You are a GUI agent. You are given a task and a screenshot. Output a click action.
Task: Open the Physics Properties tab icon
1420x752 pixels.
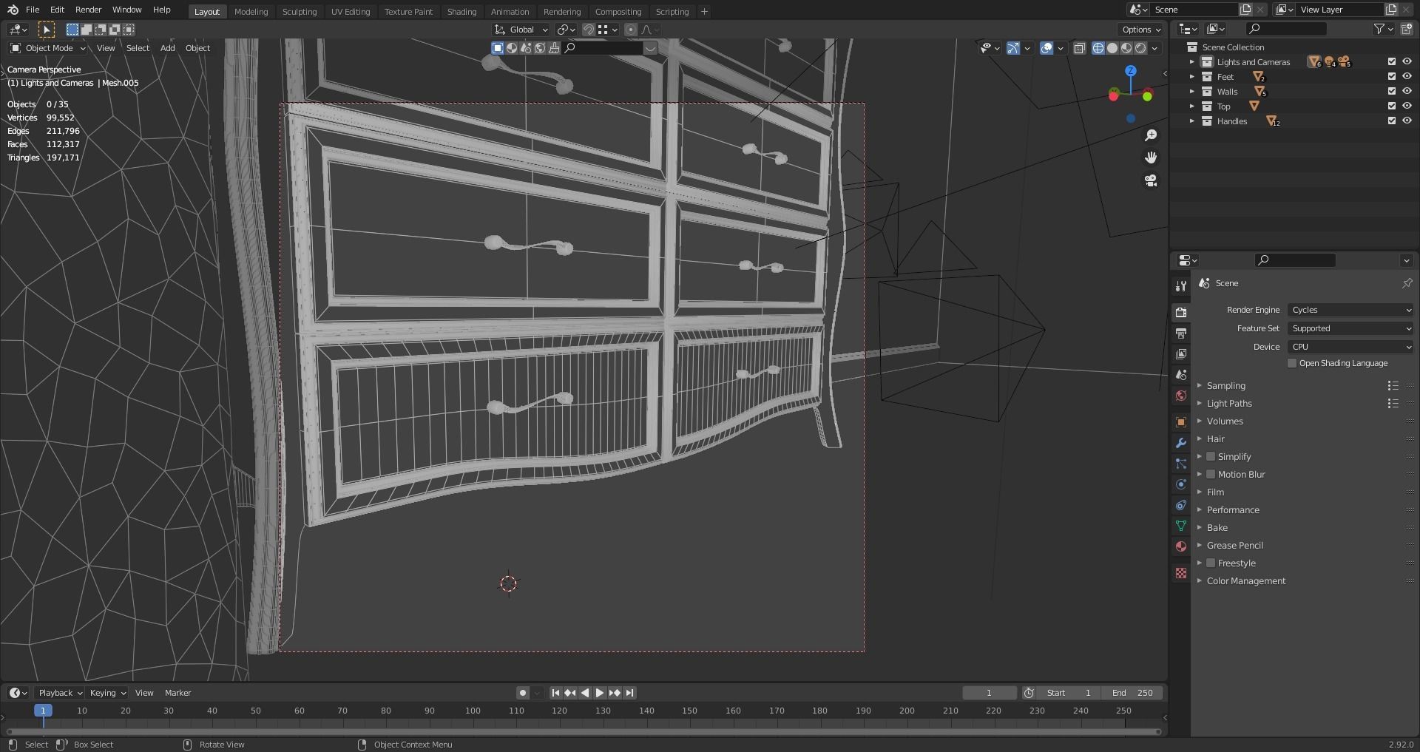click(x=1181, y=484)
